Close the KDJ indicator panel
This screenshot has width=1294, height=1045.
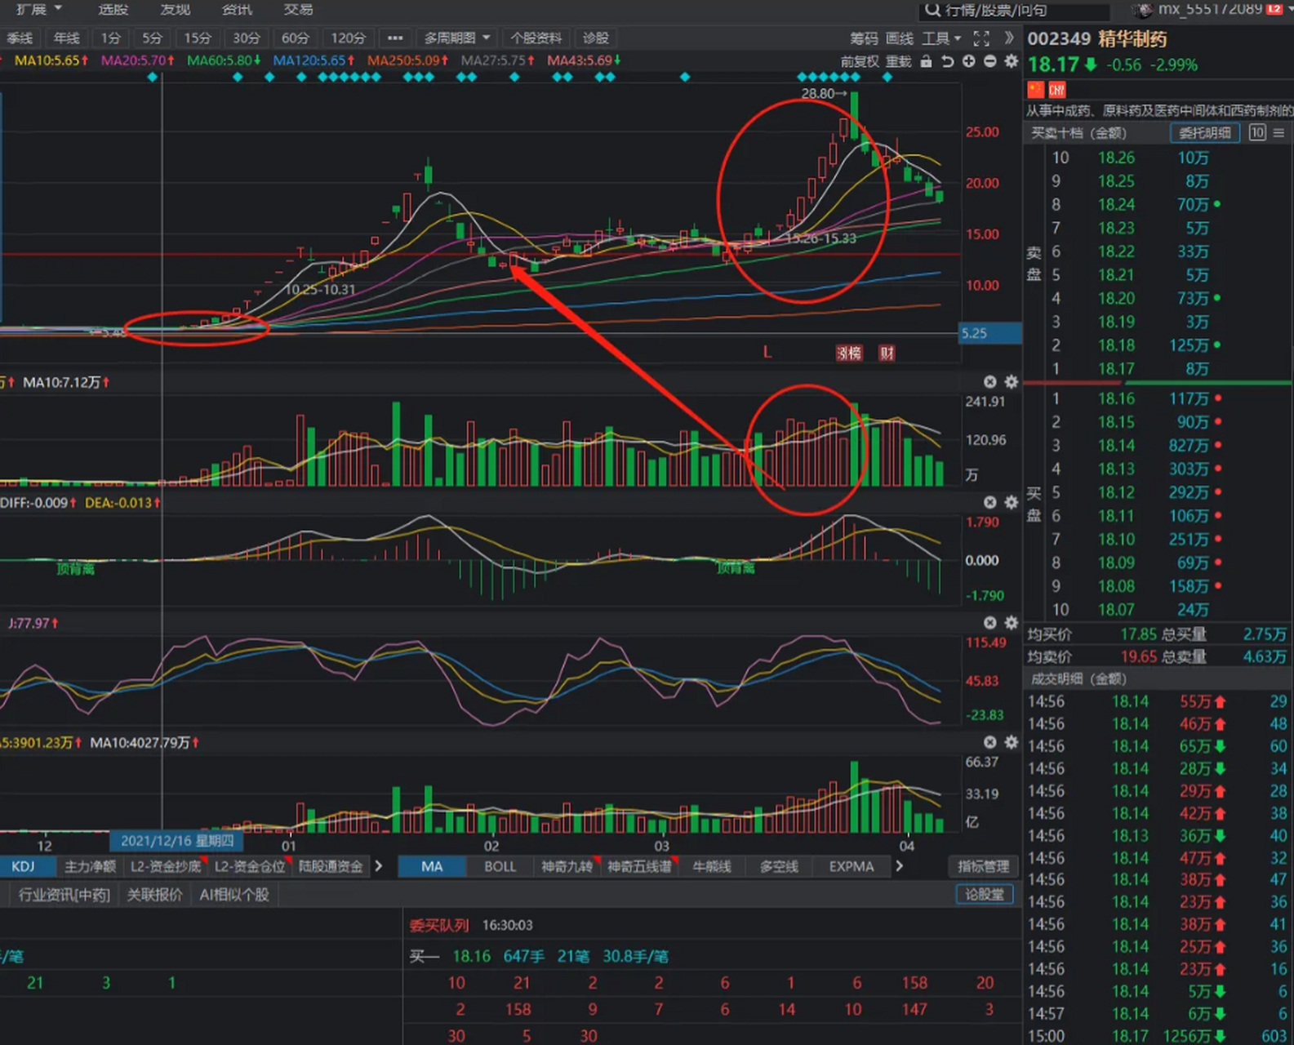point(990,623)
